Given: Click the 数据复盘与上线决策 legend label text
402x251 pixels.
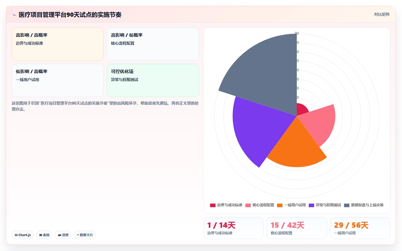Looking at the screenshot, I should (x=367, y=205).
